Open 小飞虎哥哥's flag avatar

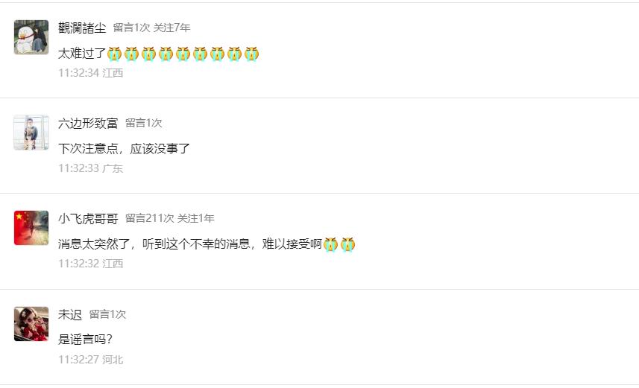[x=31, y=228]
